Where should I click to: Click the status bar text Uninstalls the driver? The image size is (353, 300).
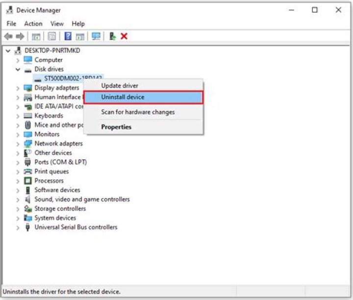coord(61,292)
